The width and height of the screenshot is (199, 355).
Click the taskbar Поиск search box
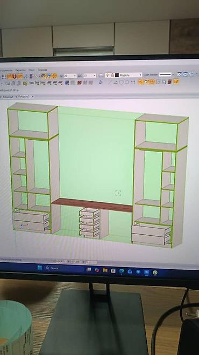(x=64, y=268)
